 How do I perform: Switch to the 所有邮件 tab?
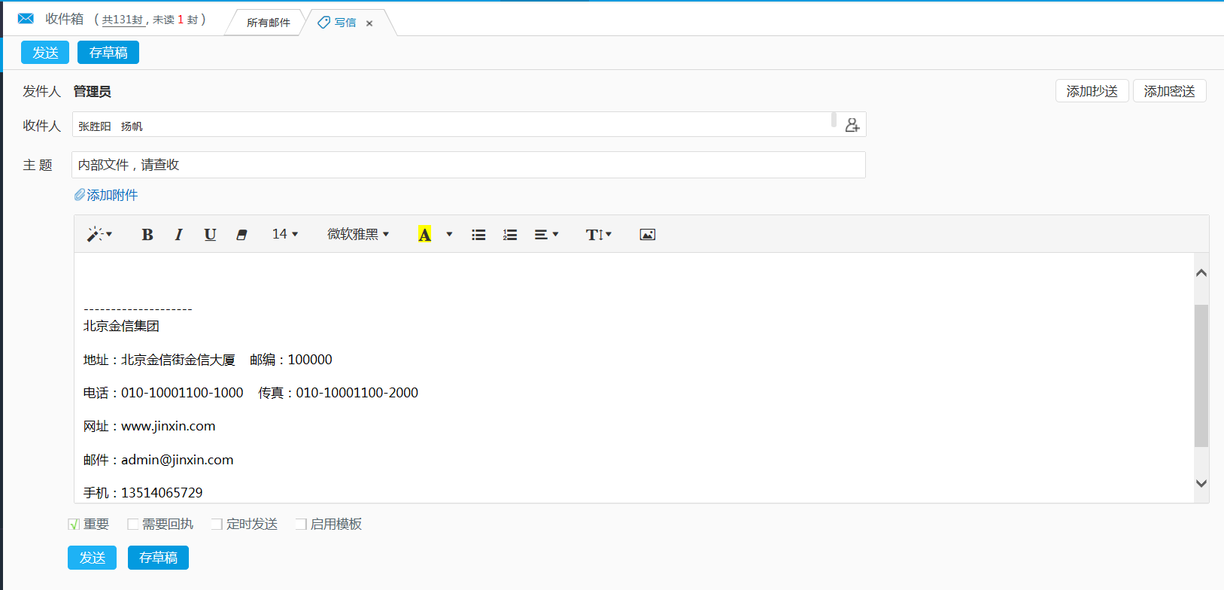click(268, 23)
